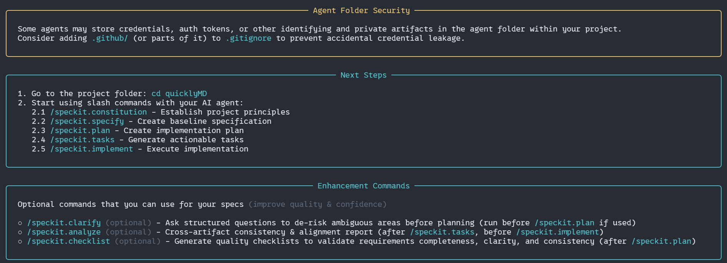This screenshot has height=263, width=727.
Task: Click /speckit.tasks in the analyze line
Action: (442, 232)
